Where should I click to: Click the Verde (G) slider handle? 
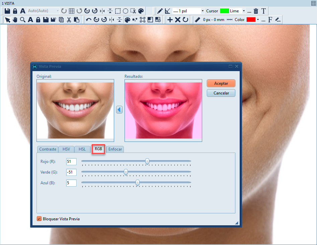tap(126, 172)
